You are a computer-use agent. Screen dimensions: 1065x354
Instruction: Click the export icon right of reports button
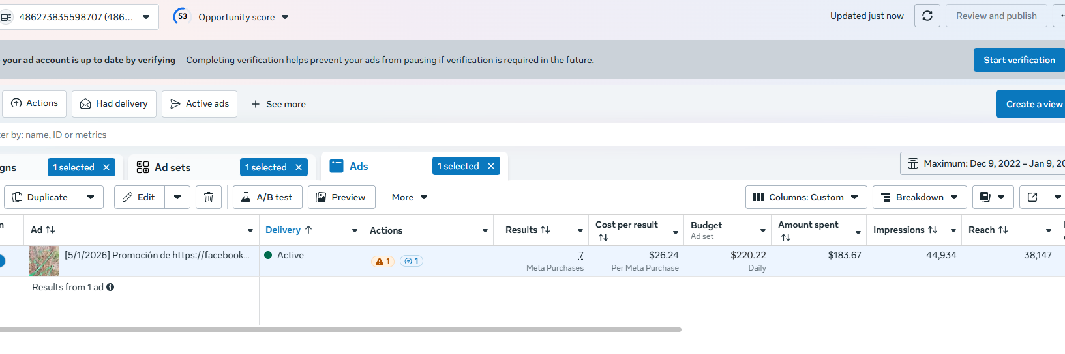click(1032, 197)
